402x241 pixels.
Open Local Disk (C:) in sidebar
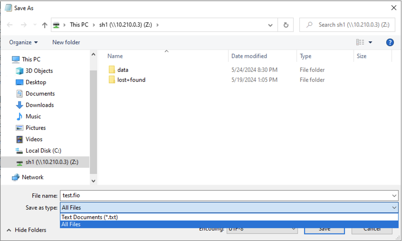point(43,151)
